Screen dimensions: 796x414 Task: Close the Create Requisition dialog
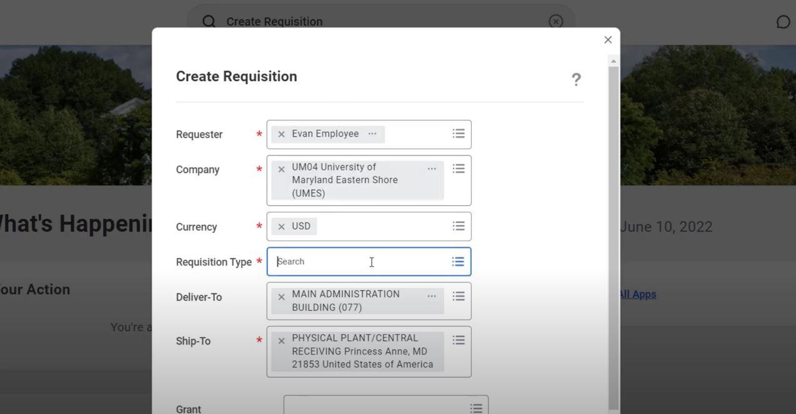tap(608, 40)
